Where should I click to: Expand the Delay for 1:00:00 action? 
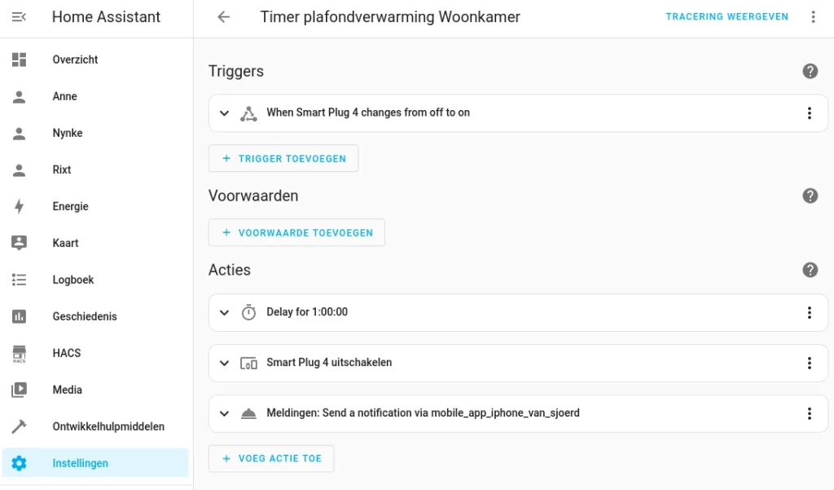pos(225,312)
